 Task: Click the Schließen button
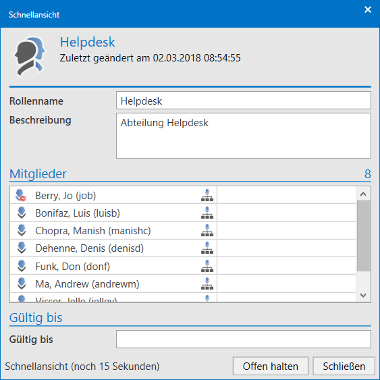[344, 367]
